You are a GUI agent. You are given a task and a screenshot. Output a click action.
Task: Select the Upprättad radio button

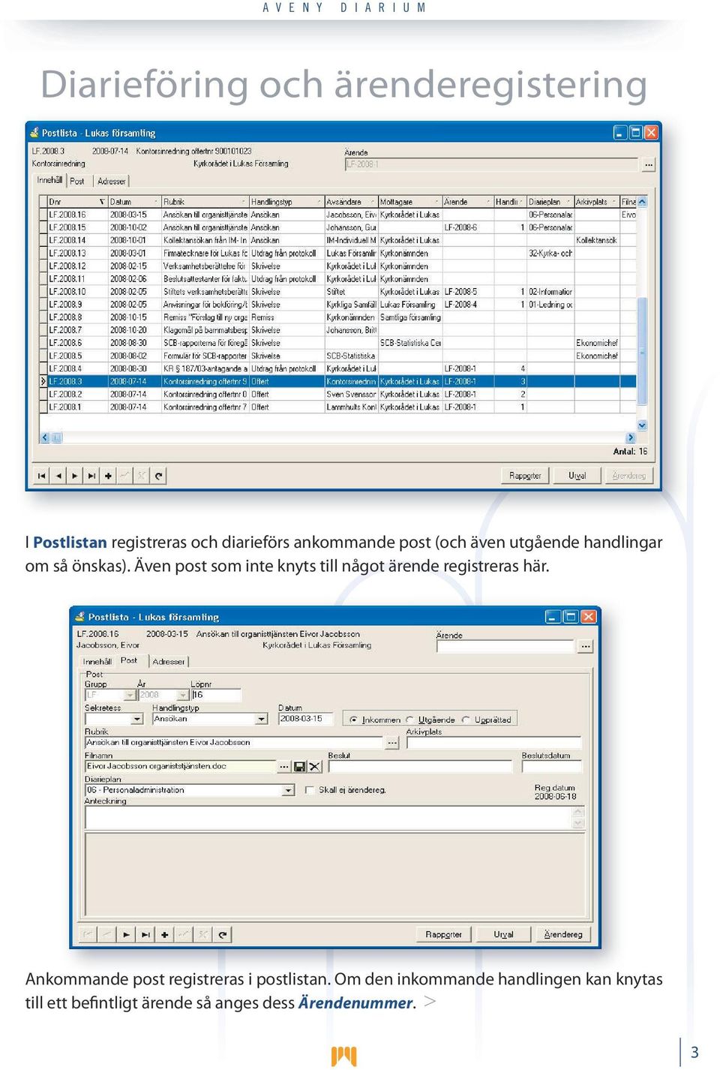coord(466,720)
